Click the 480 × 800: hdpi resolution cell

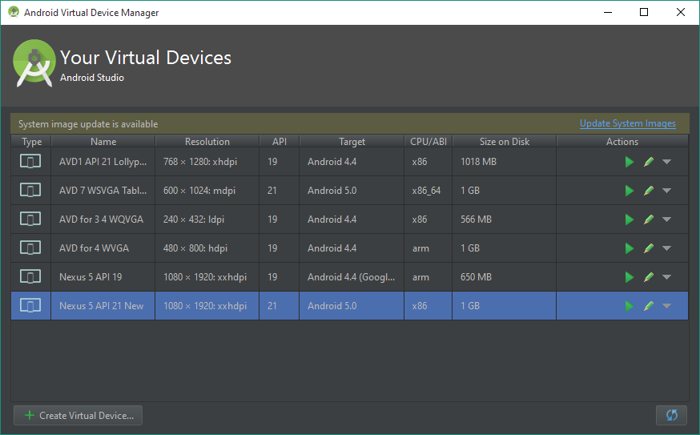pos(207,248)
